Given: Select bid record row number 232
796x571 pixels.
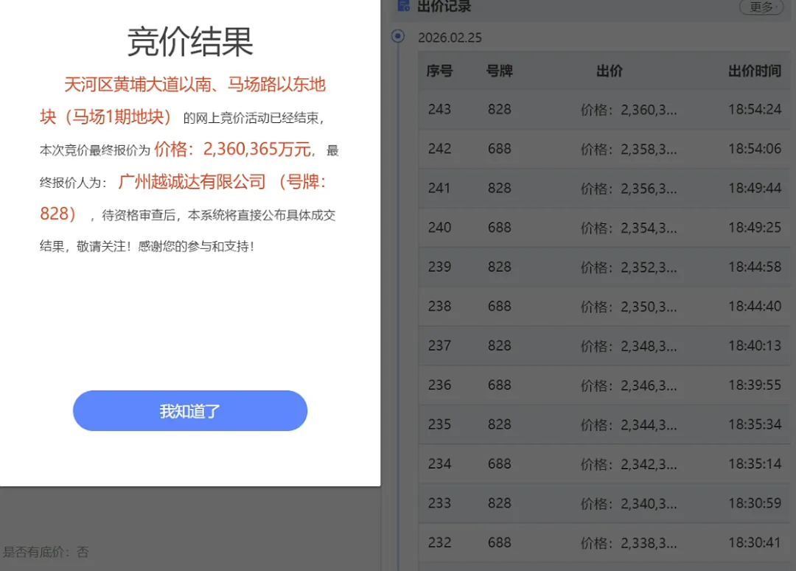Looking at the screenshot, I should point(604,542).
